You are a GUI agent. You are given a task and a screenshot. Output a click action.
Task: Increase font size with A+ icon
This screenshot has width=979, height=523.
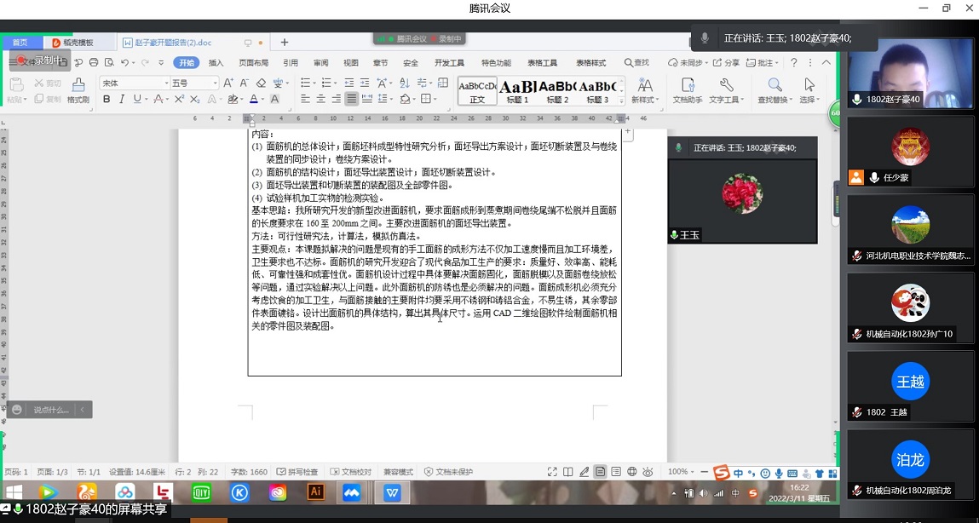point(228,83)
